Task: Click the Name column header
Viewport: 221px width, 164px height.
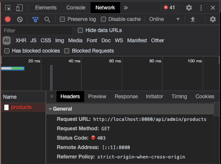Action: [24, 97]
